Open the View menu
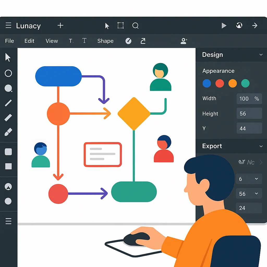267x267 pixels. point(52,41)
